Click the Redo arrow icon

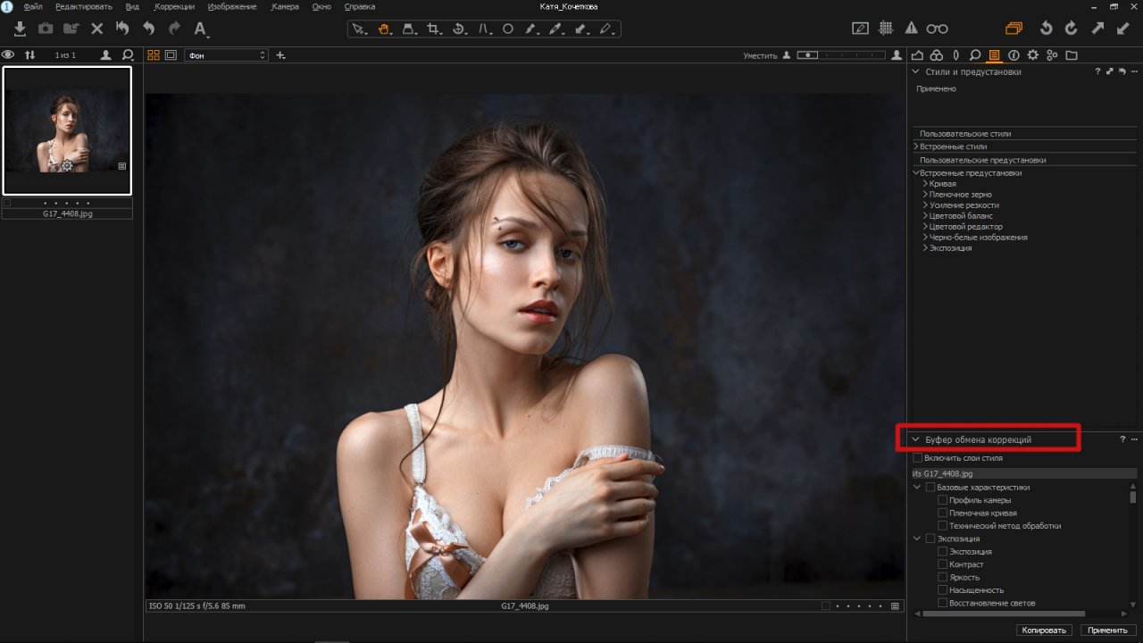(174, 29)
